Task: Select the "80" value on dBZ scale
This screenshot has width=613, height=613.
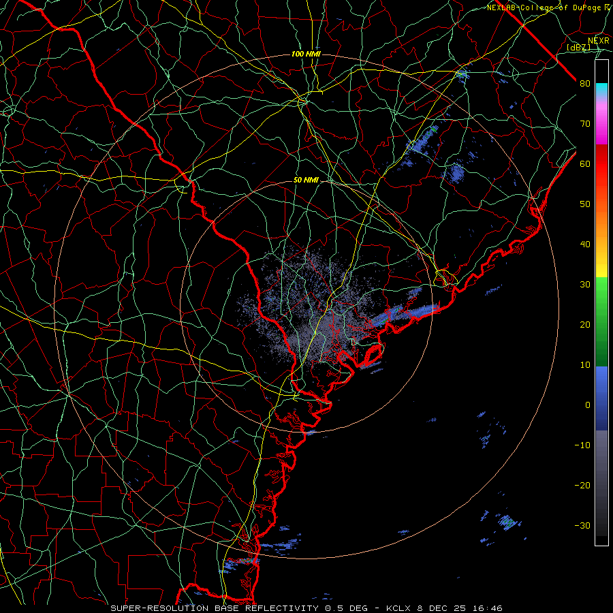Action: (585, 83)
